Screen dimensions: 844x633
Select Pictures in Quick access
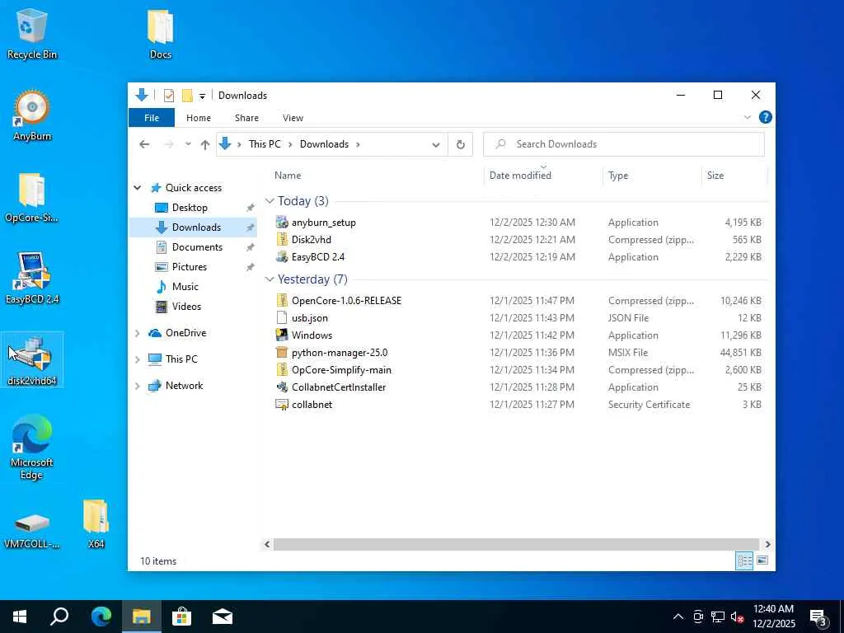189,267
